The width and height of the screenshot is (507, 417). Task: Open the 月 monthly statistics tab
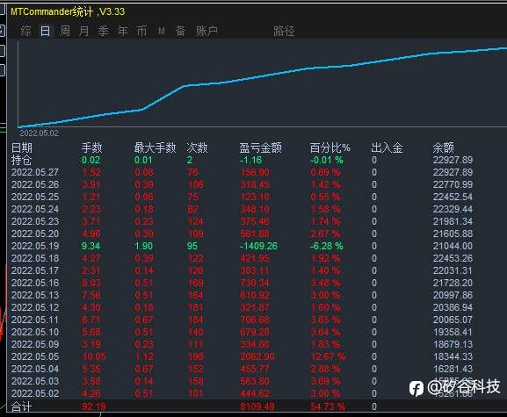[83, 31]
